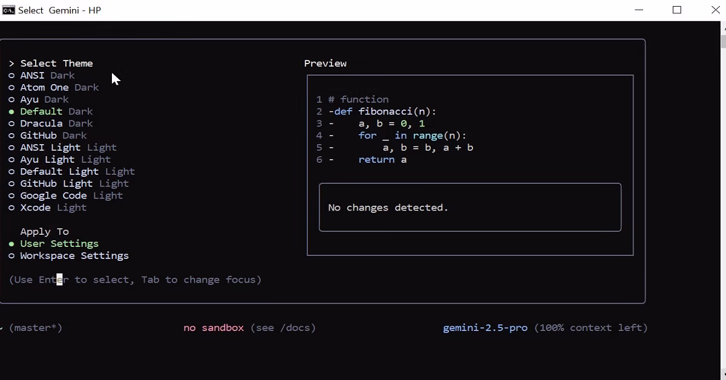Click the '# function' comment line

click(358, 99)
